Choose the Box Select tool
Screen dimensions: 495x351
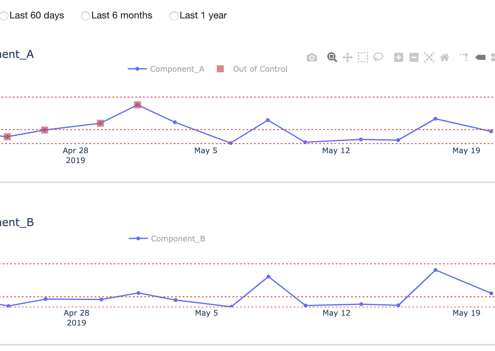pyautogui.click(x=363, y=57)
